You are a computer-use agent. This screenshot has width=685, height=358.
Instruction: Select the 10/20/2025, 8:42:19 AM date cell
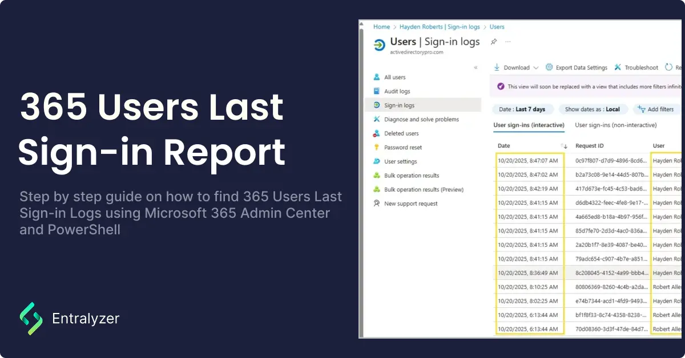[x=528, y=189]
